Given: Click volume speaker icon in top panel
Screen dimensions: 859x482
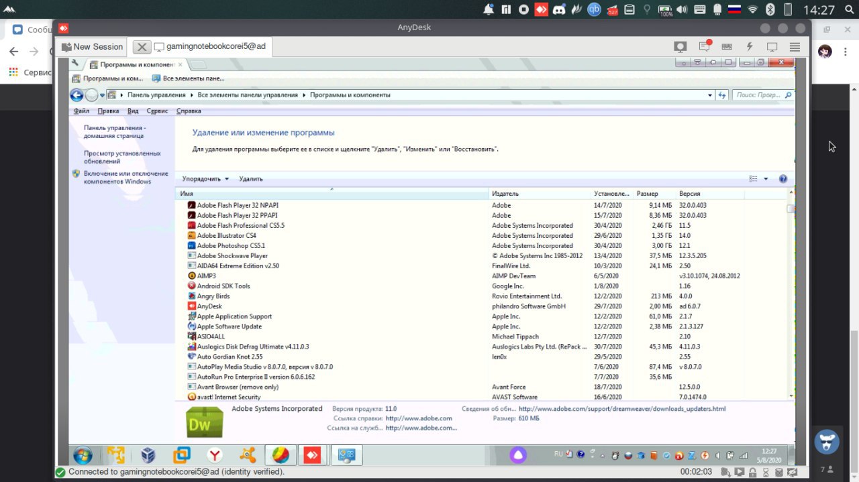Looking at the screenshot, I should [x=683, y=9].
